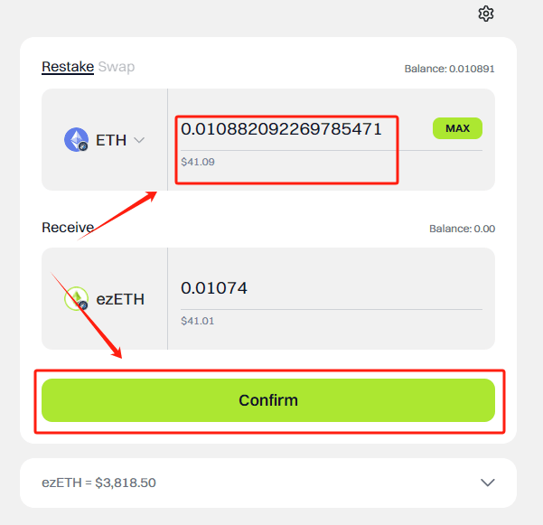Switch to the Restake tab
The width and height of the screenshot is (543, 525).
(67, 67)
